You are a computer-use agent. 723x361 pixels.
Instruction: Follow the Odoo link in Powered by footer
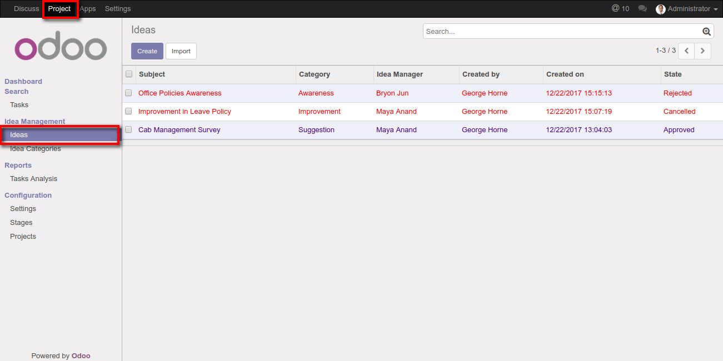click(81, 356)
